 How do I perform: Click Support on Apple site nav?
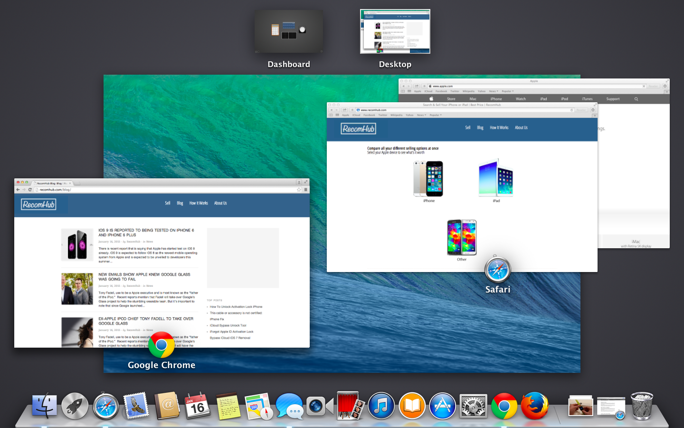pos(613,99)
